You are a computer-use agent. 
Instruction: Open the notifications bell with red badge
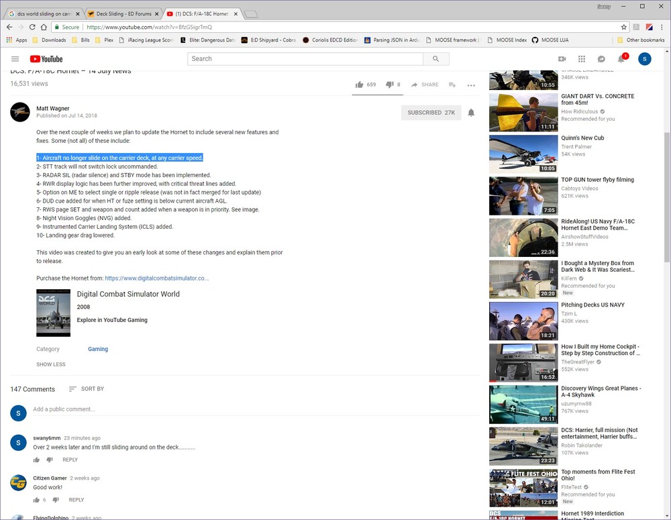click(x=621, y=59)
